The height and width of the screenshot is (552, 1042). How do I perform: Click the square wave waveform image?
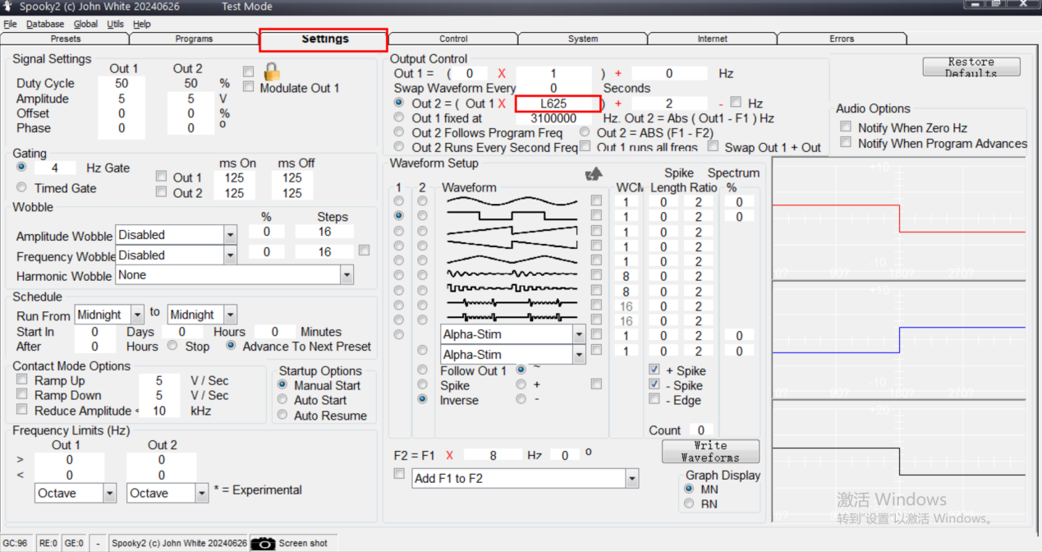point(512,216)
